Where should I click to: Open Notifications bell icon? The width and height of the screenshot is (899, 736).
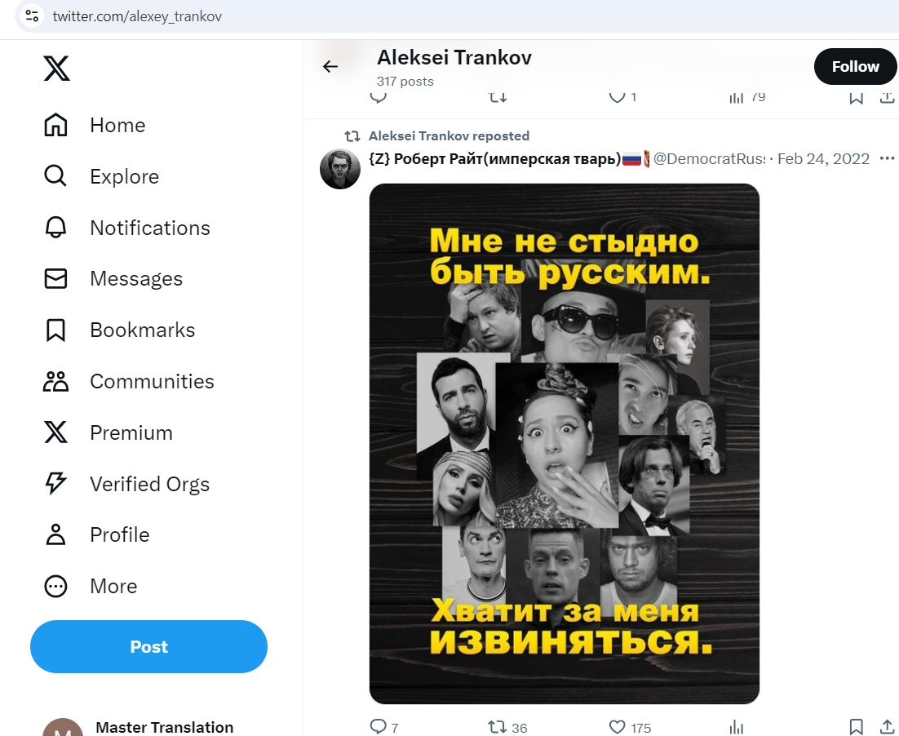coord(55,228)
